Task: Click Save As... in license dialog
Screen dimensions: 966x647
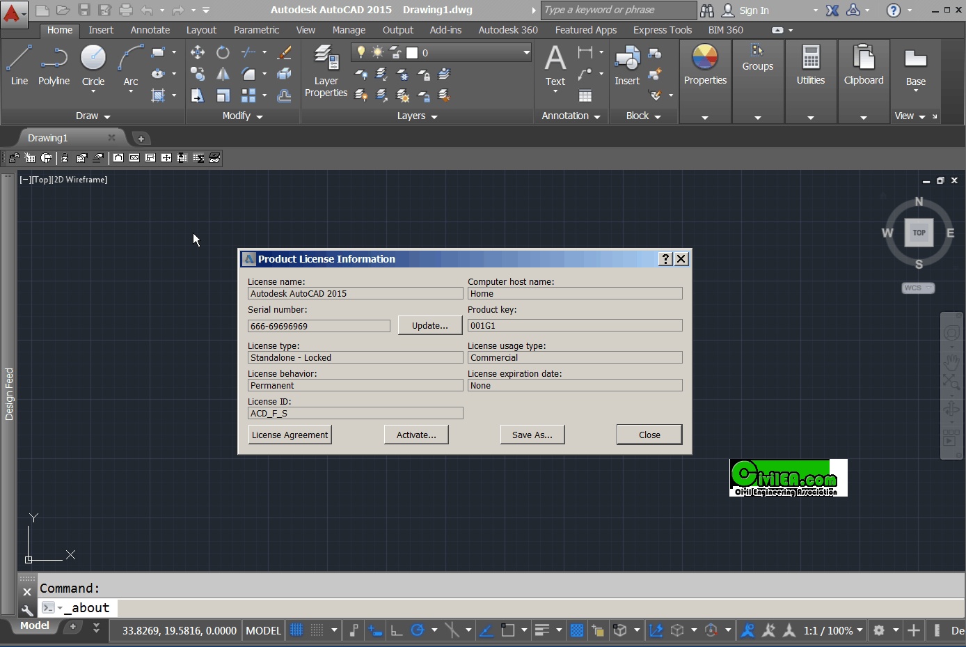Action: [532, 435]
